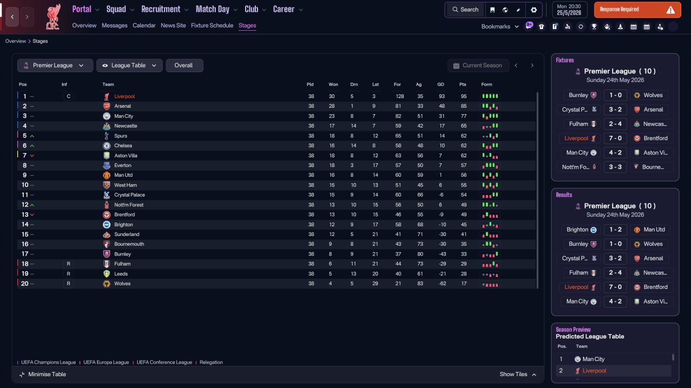
Task: Click Show Tiles at the bottom right
Action: tap(518, 375)
